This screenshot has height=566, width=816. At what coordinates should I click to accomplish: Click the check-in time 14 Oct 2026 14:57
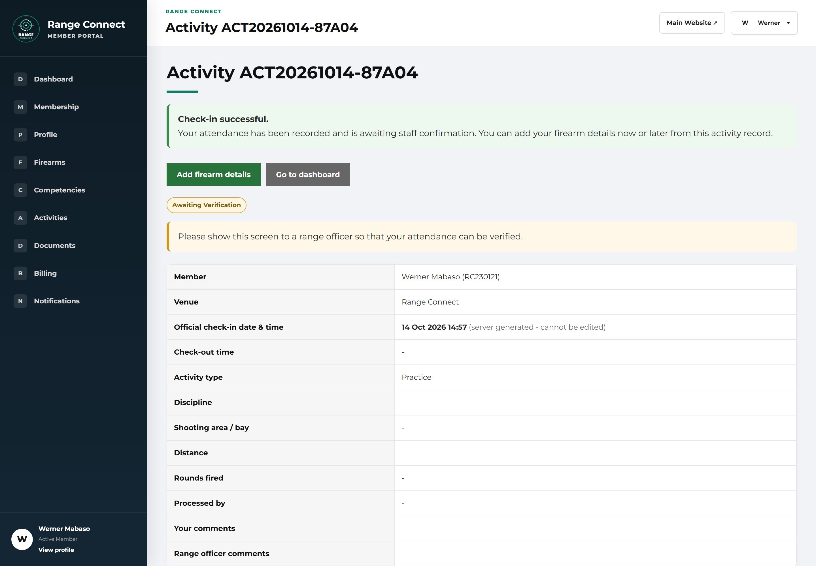point(434,327)
